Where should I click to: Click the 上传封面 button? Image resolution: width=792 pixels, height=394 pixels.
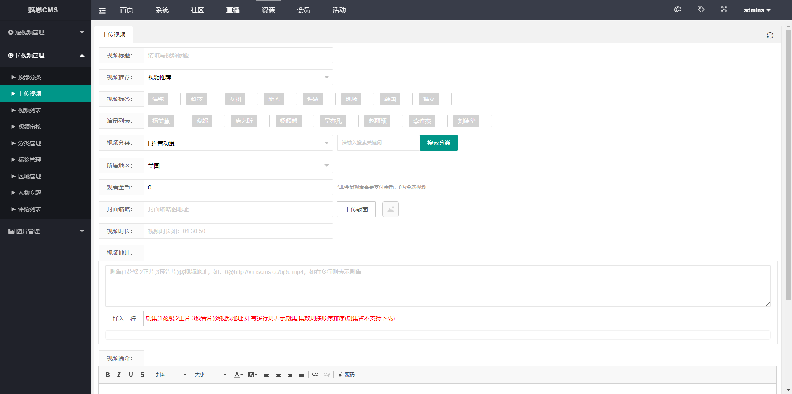356,209
